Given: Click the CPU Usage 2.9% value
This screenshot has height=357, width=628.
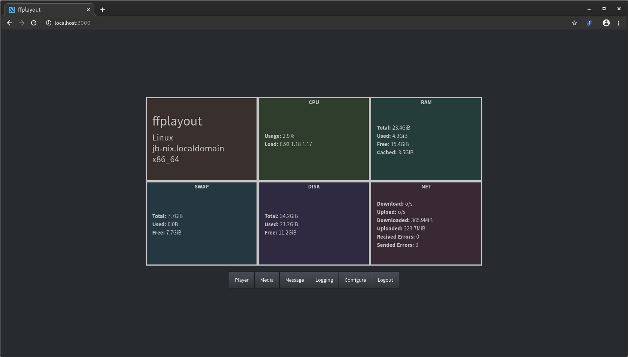Looking at the screenshot, I should 279,136.
